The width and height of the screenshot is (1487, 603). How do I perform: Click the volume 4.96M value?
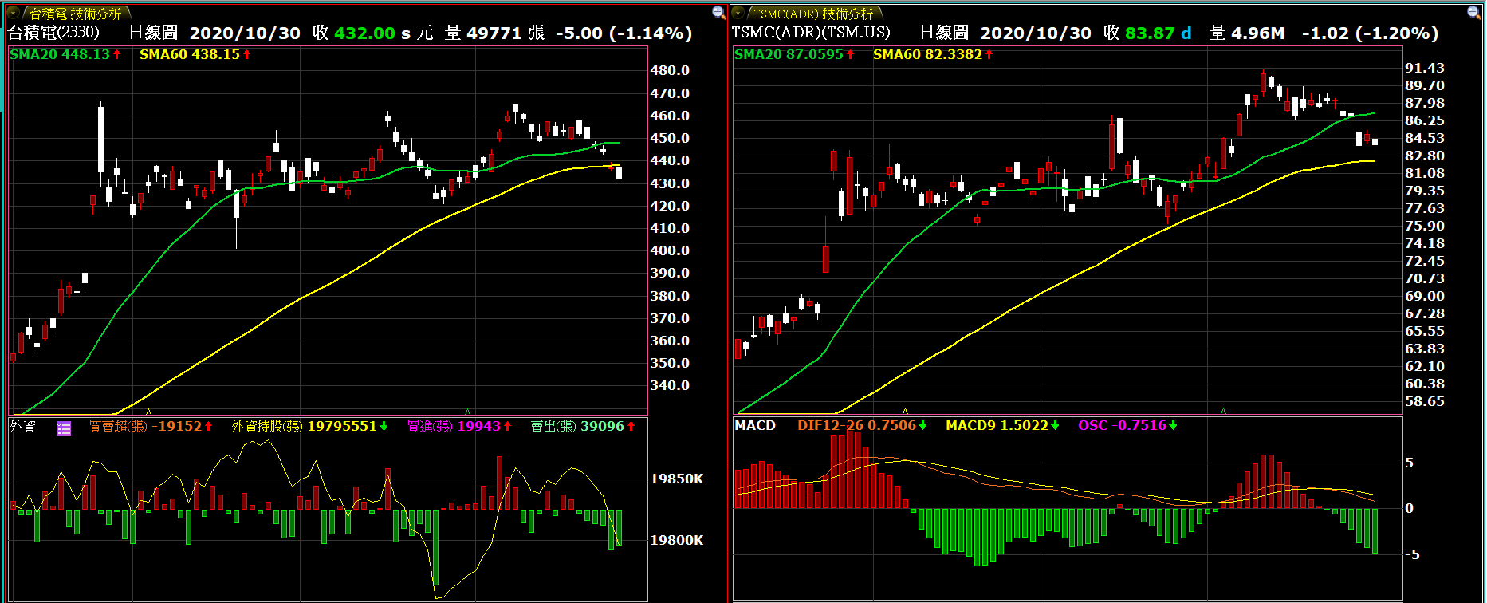click(x=1257, y=33)
